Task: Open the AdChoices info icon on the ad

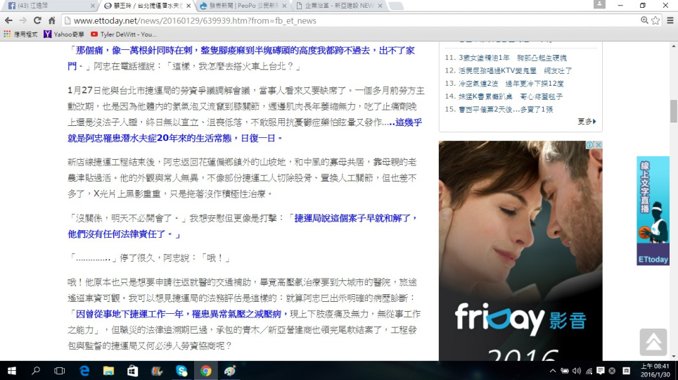Action: (x=589, y=146)
